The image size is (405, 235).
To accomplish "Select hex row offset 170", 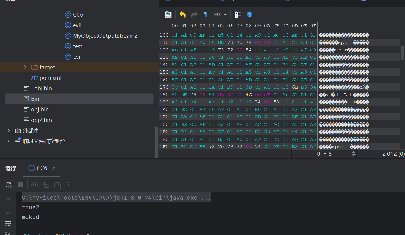I will pos(164,87).
